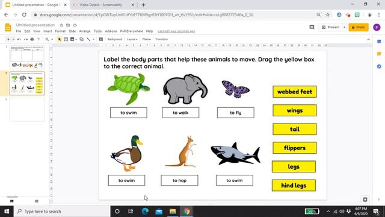Image resolution: width=385 pixels, height=217 pixels.
Task: Expand the line type dropdown arrow
Action: click(x=94, y=39)
